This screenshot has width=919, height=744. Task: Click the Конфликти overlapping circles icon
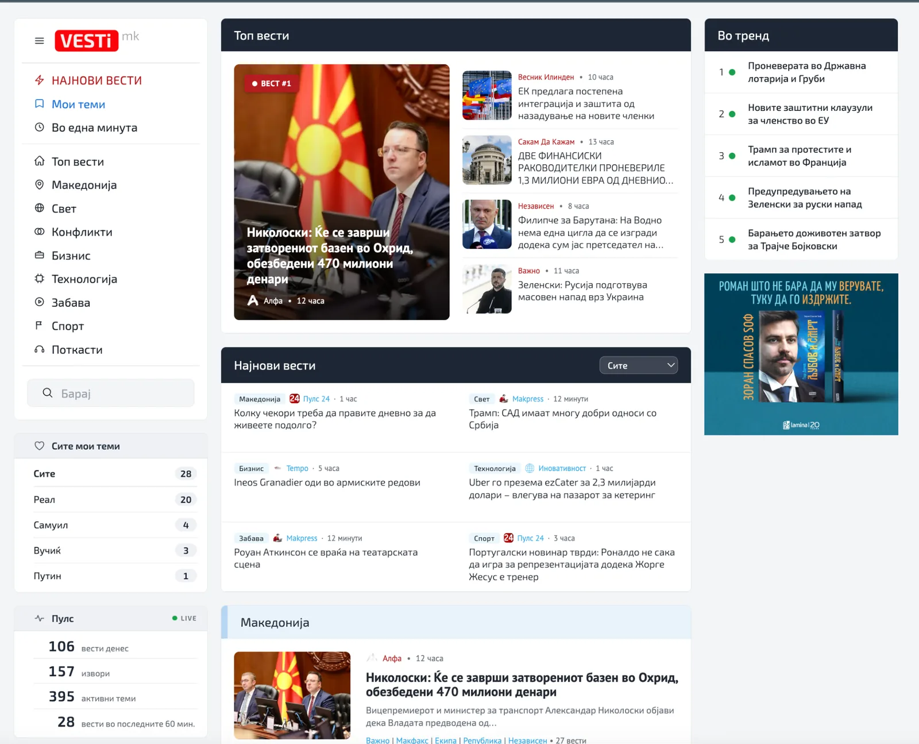click(39, 232)
